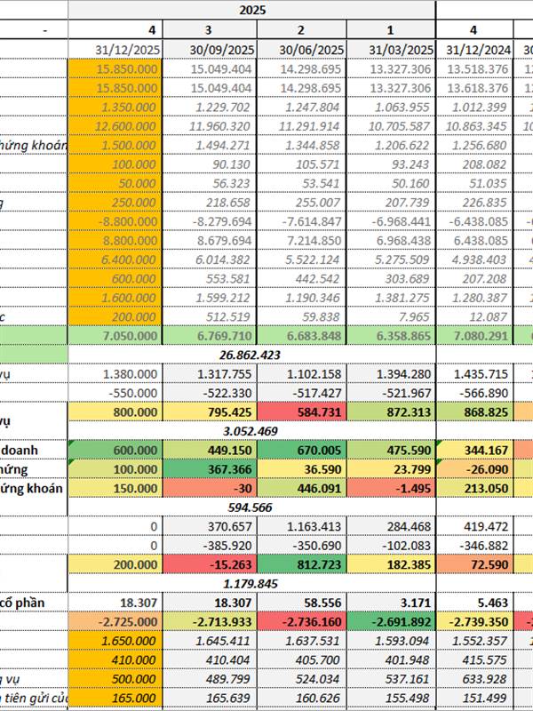Click cell containing 6.968.438
The image size is (533, 711).
click(x=391, y=240)
